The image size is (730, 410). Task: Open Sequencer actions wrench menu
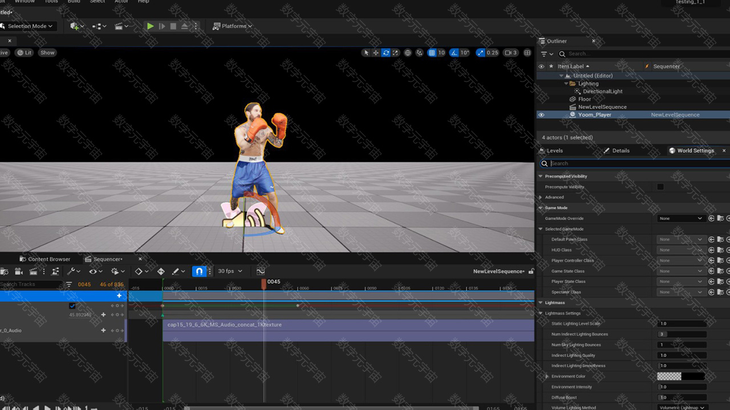74,271
